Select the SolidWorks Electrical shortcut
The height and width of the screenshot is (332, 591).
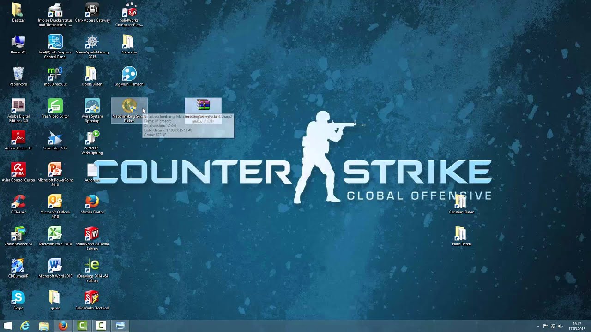(92, 300)
